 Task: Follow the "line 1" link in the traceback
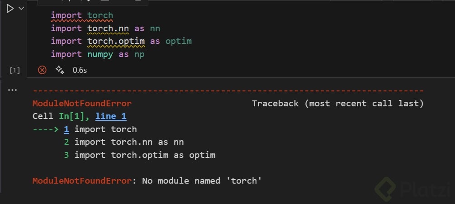(x=111, y=117)
